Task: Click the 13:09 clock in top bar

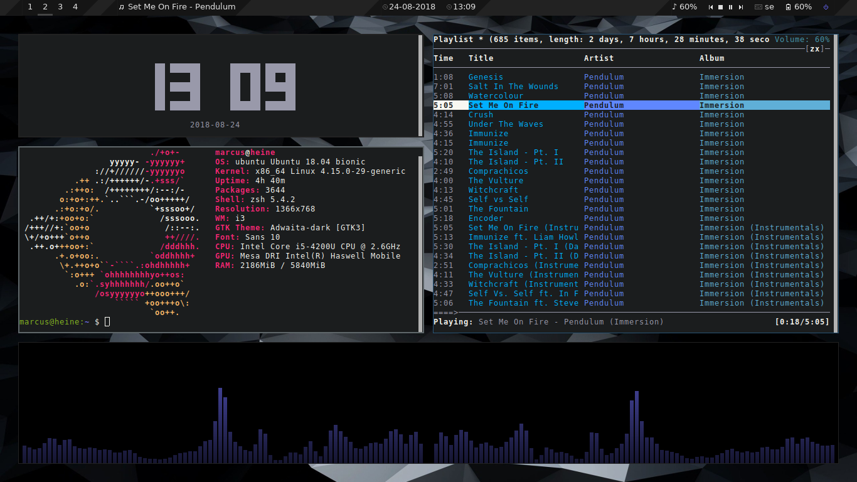Action: 461,7
